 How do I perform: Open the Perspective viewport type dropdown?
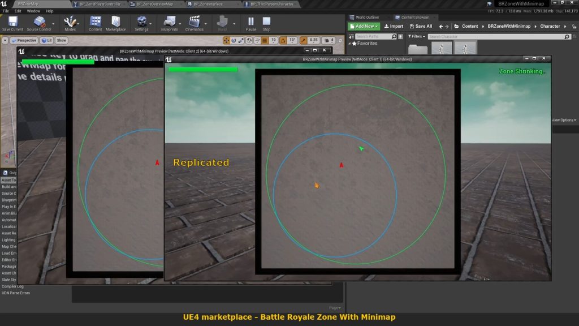point(24,41)
